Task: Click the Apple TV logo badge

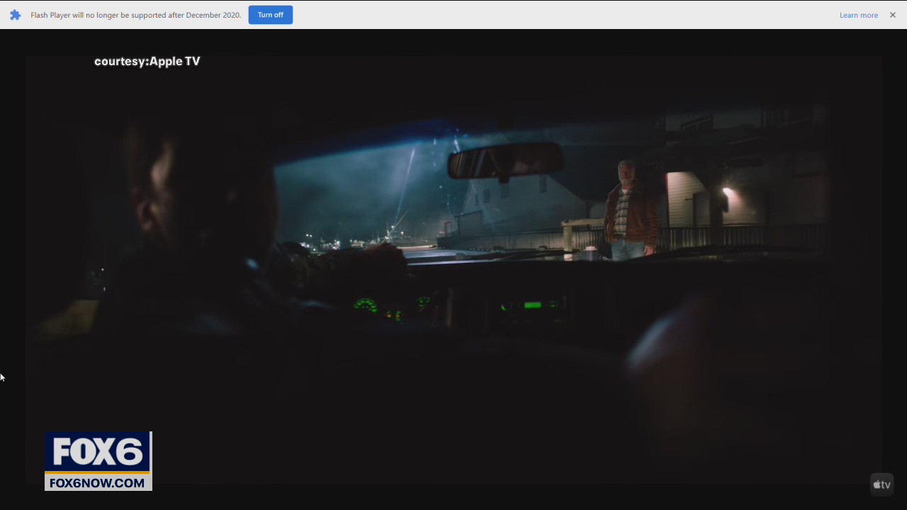Action: [x=881, y=484]
